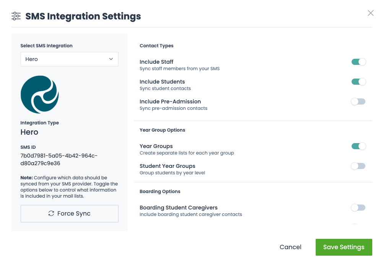Click the Cancel button

(290, 247)
